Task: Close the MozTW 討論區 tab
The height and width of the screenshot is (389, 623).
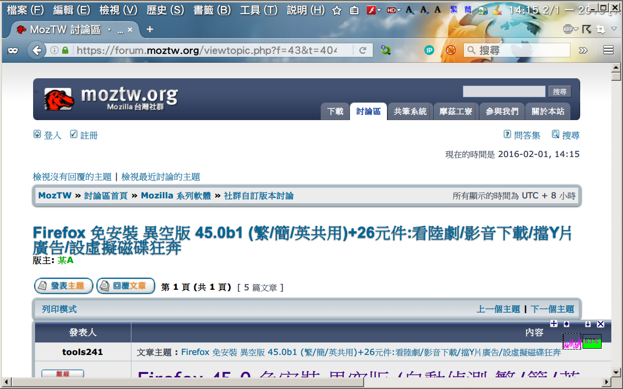Action: coord(130,30)
